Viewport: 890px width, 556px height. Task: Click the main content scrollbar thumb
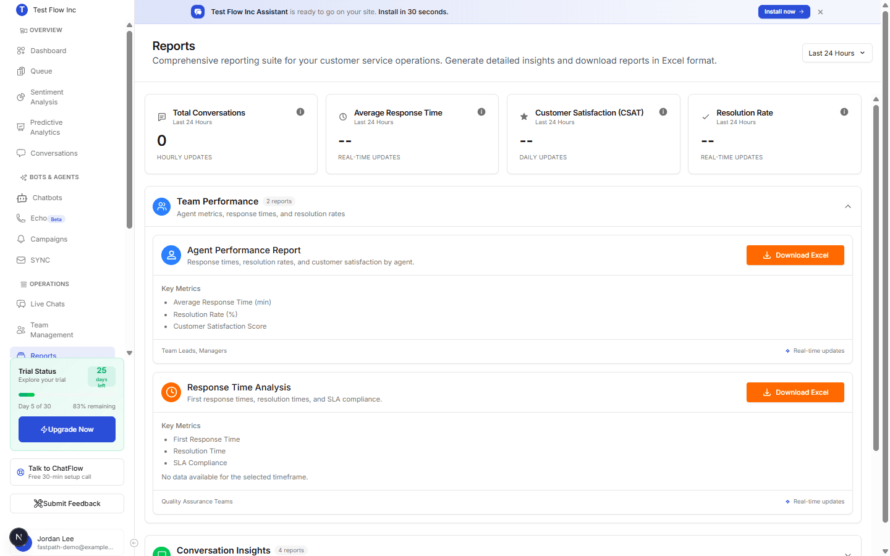tap(876, 278)
